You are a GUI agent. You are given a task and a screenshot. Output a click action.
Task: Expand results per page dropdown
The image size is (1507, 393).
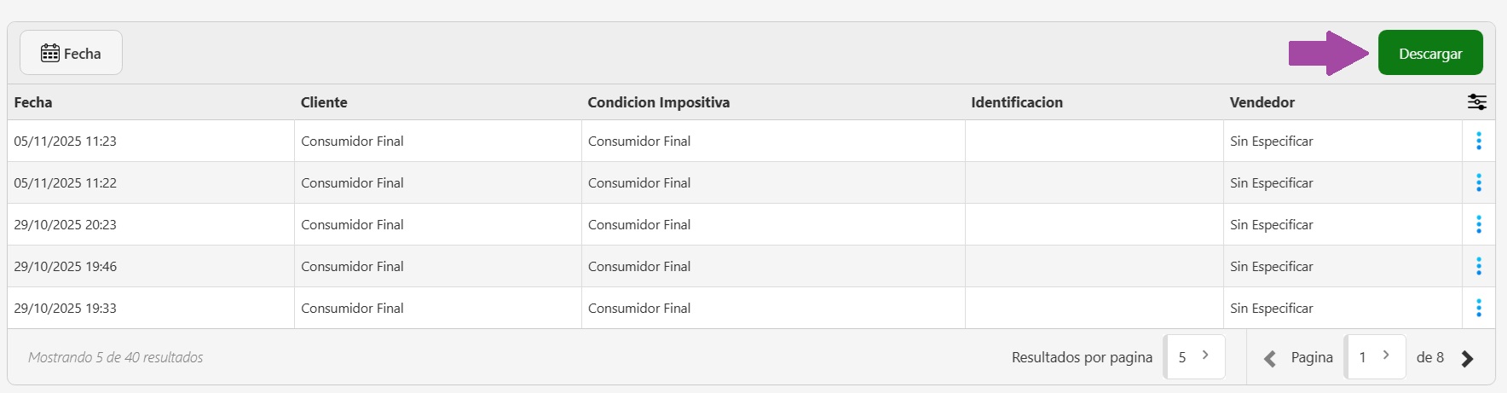click(1193, 356)
